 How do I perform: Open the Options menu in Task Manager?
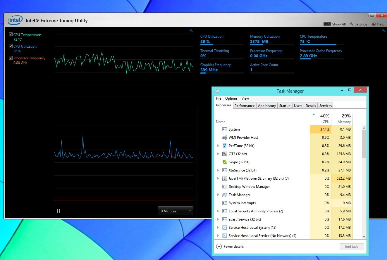point(231,98)
